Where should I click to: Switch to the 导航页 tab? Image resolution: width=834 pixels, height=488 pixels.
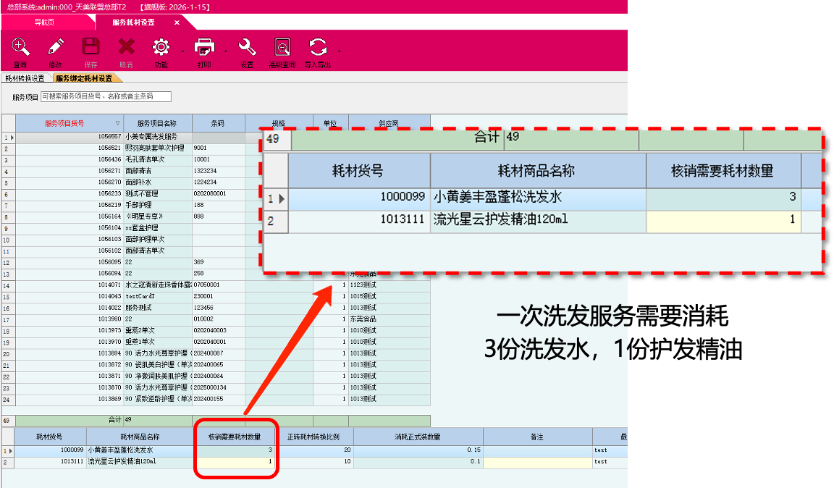[45, 22]
